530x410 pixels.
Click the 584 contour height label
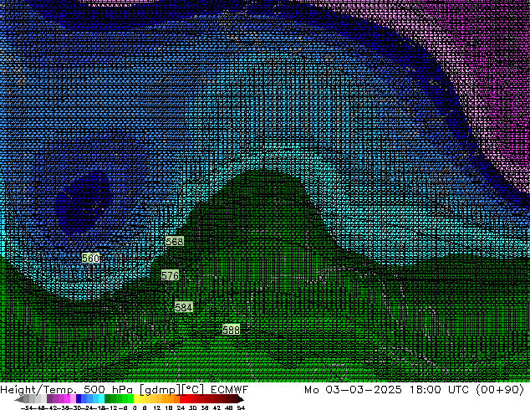coord(184,307)
